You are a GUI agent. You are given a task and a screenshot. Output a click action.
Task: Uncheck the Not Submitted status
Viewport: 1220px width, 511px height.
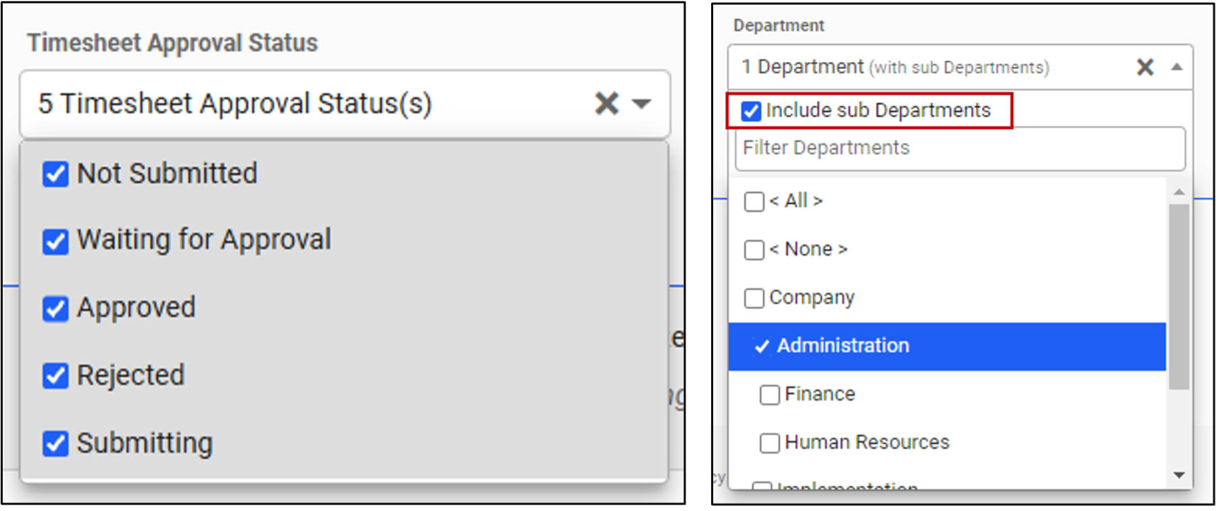(55, 174)
